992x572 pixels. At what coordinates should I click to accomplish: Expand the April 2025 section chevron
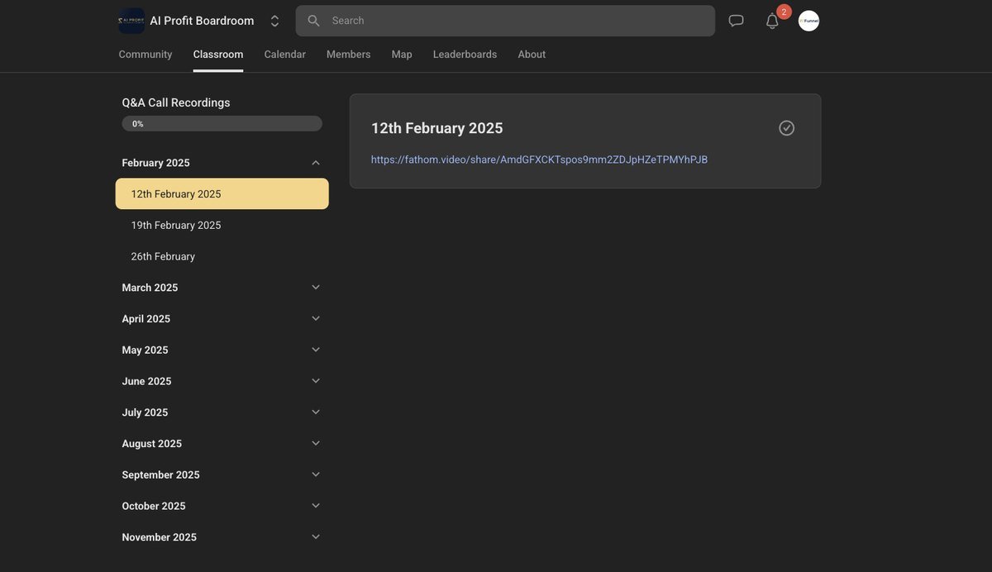pyautogui.click(x=316, y=318)
